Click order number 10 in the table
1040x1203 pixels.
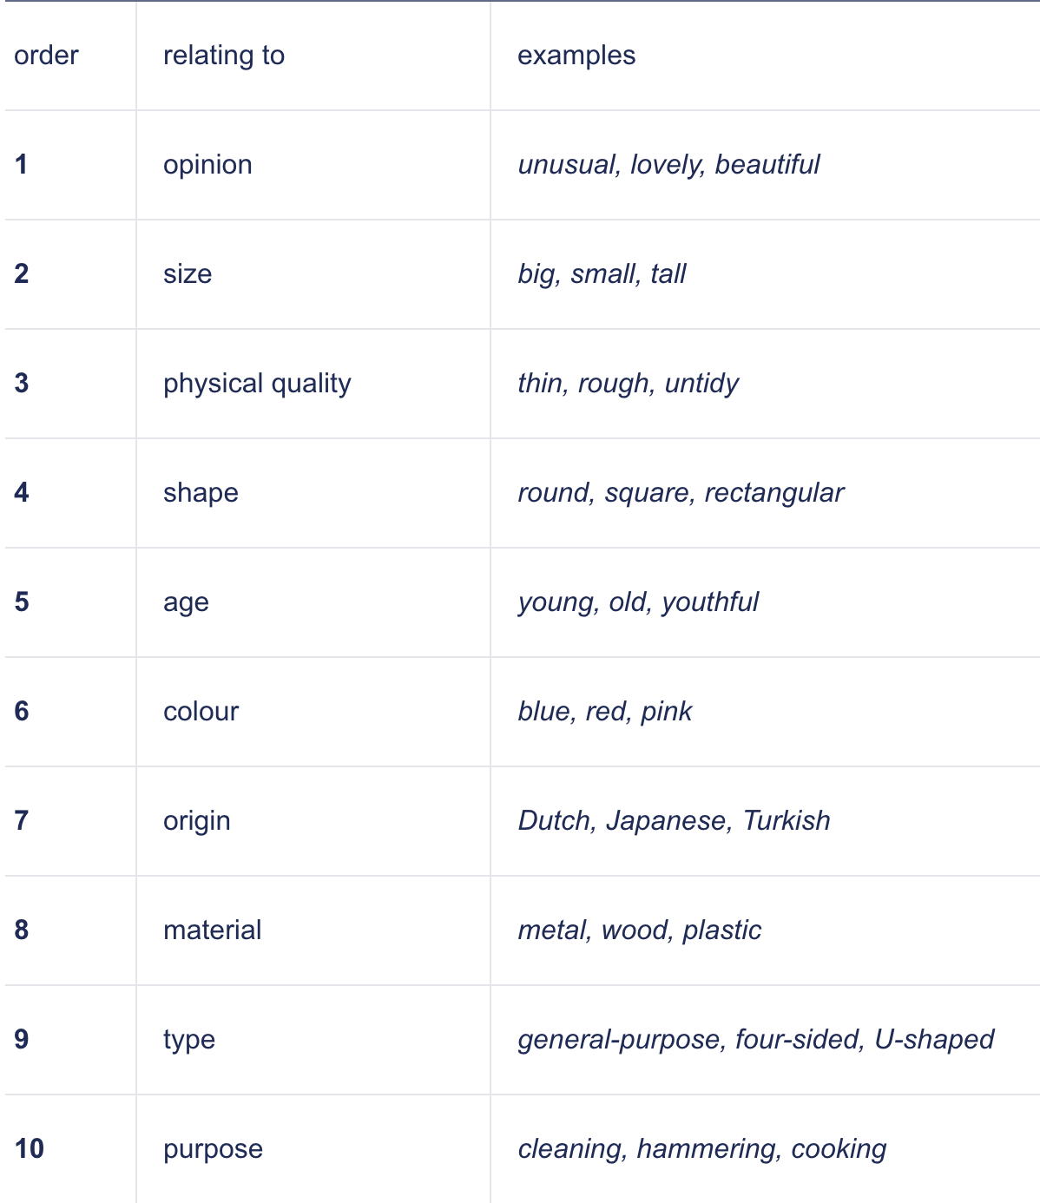(29, 1149)
